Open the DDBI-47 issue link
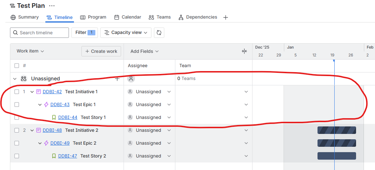The image size is (375, 170). pyautogui.click(x=67, y=156)
